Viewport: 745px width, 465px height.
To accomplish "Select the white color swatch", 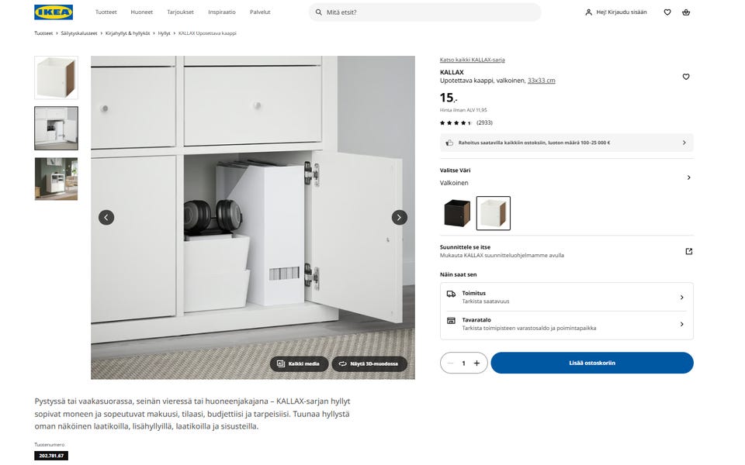I will 494,213.
